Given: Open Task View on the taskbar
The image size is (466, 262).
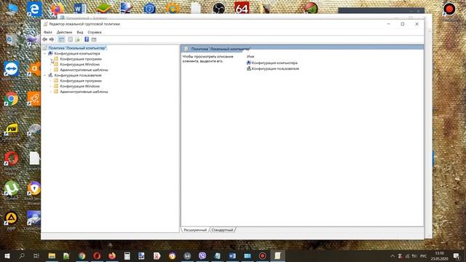Looking at the screenshot, I should [36, 255].
